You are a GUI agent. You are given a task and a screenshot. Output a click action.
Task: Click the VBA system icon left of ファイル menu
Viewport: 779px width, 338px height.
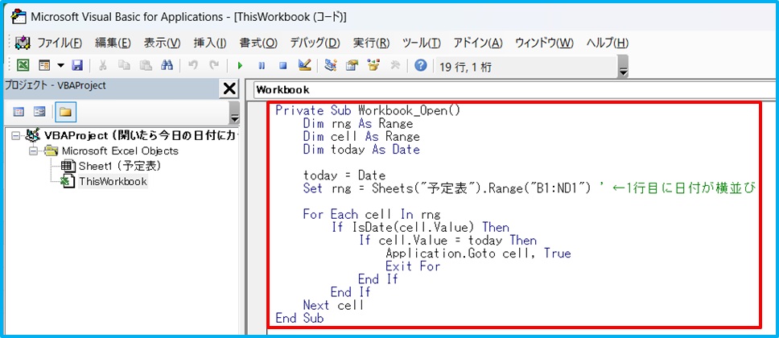tap(23, 43)
